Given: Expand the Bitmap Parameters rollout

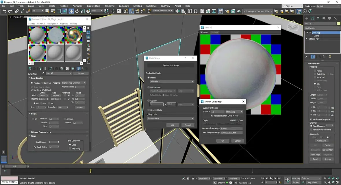Looking at the screenshot, I should (x=41, y=132).
